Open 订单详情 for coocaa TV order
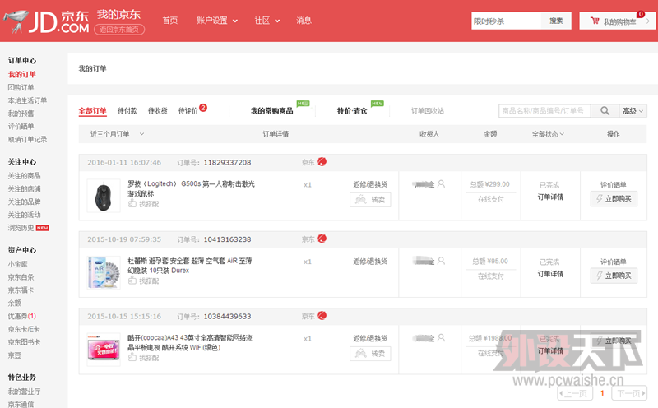The height and width of the screenshot is (408, 658). click(x=550, y=350)
